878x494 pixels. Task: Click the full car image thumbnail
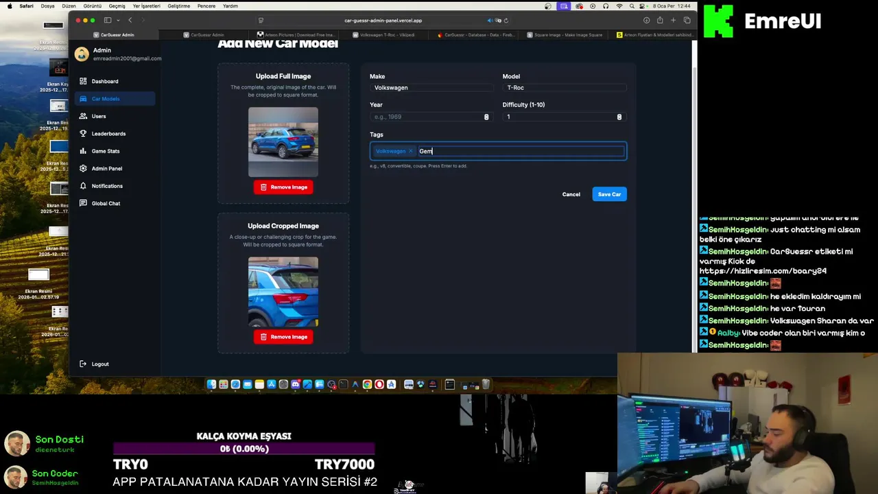(283, 142)
